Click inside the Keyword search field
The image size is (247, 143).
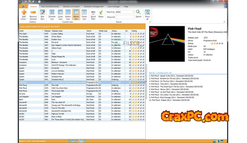pos(125,17)
